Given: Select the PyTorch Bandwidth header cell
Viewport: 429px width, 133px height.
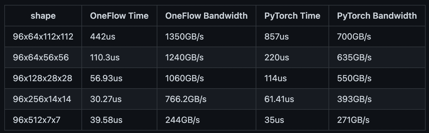Looking at the screenshot, I should click(x=377, y=16).
